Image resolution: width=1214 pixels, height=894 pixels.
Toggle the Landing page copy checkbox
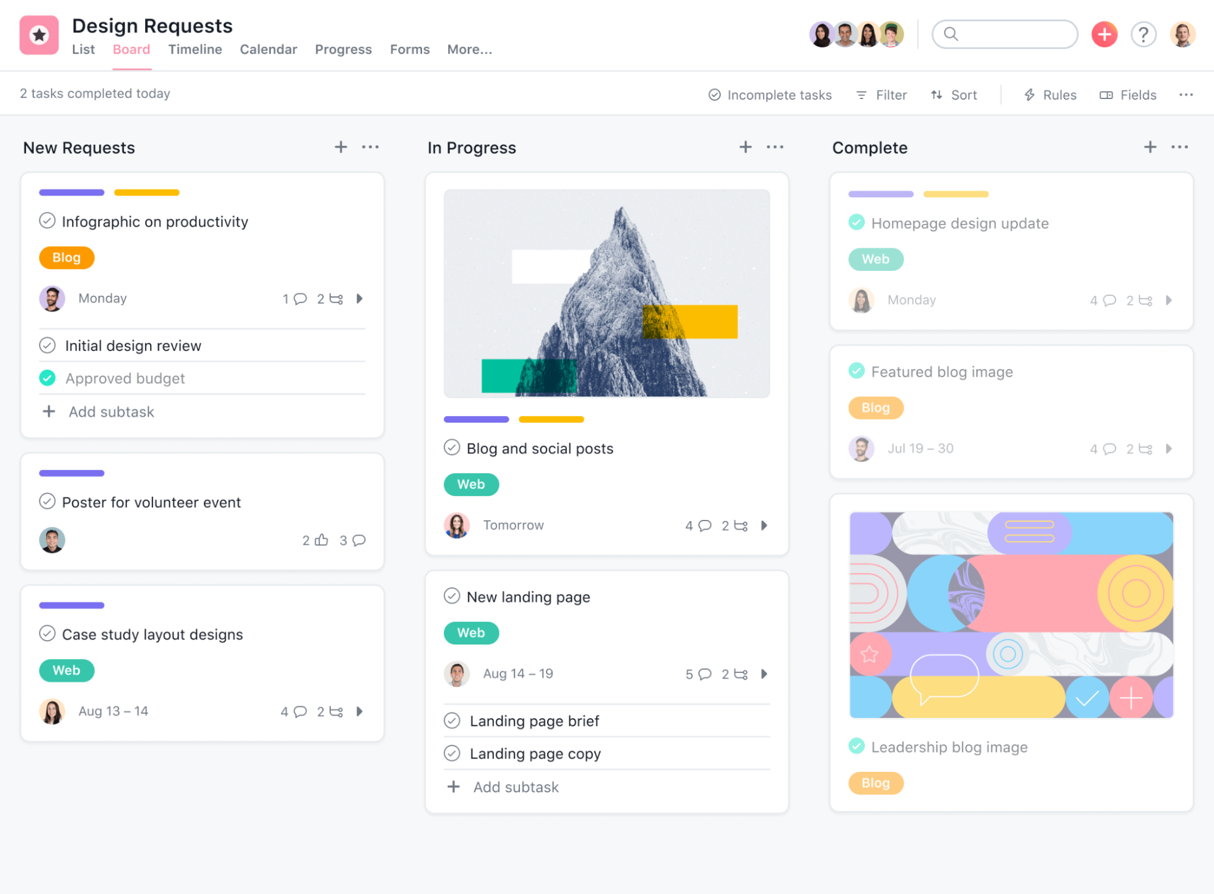tap(452, 752)
